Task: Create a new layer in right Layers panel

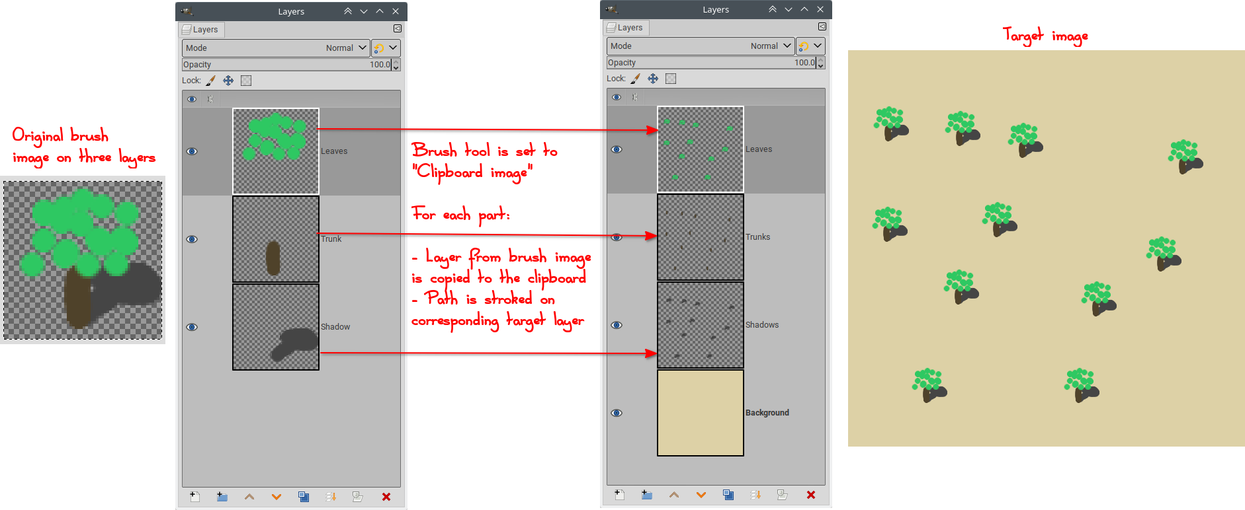Action: click(x=619, y=495)
